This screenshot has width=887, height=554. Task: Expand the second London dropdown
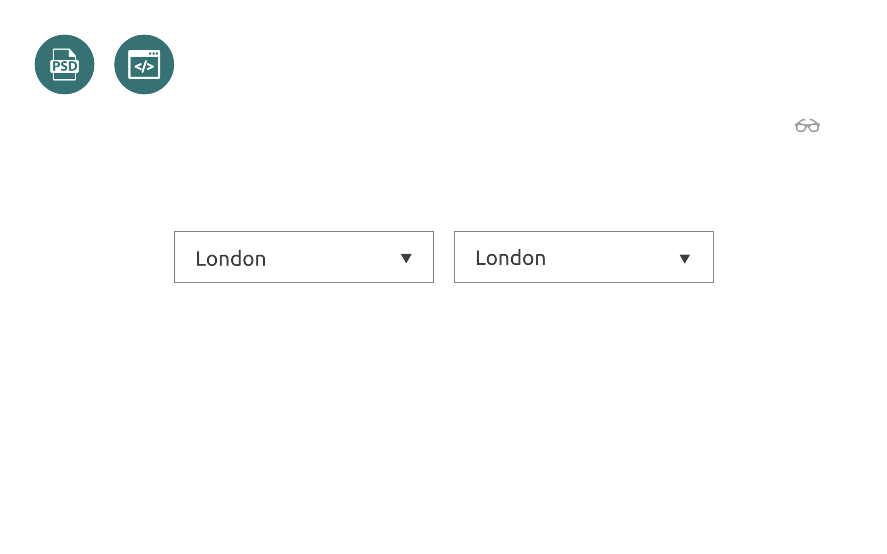[684, 257]
